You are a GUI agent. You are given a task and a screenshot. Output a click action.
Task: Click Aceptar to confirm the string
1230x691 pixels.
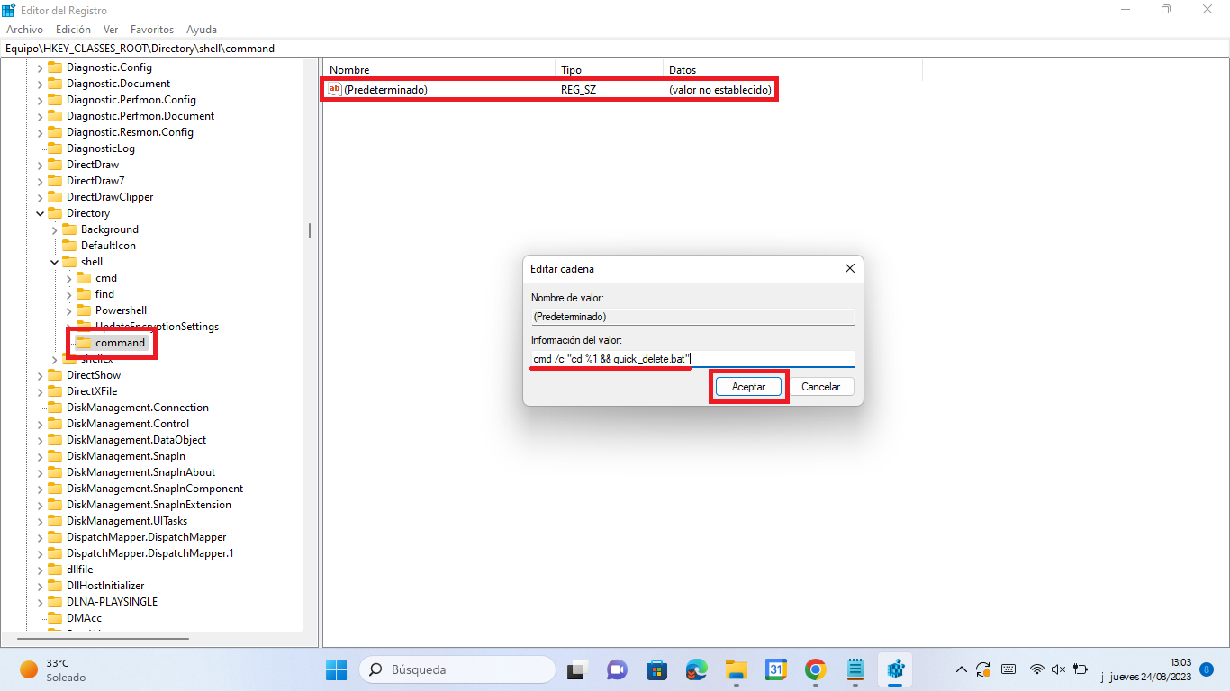[748, 387]
